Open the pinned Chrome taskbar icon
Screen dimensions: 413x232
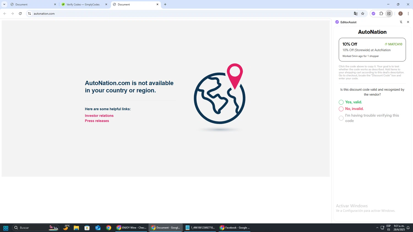108,228
